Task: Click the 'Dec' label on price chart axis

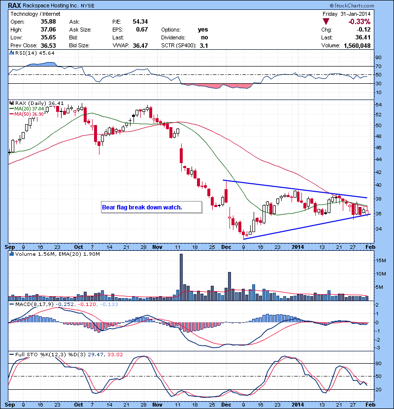Action: pyautogui.click(x=226, y=247)
